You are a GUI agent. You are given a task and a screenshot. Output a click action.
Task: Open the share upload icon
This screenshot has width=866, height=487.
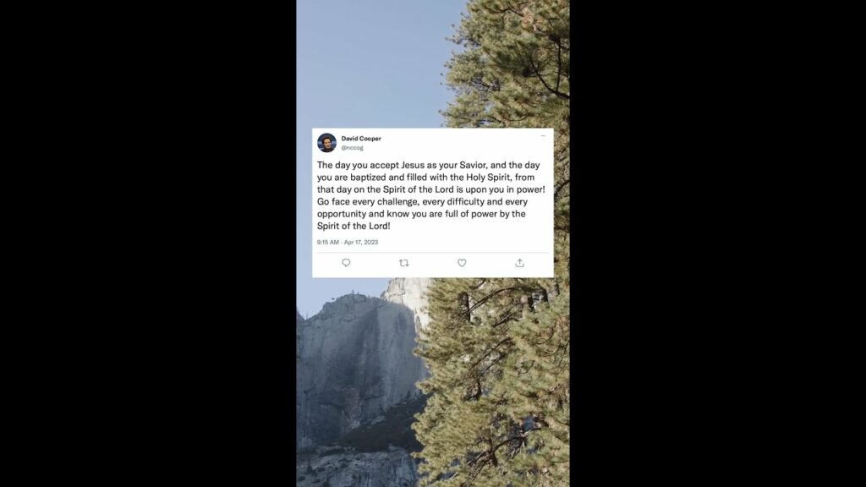click(520, 263)
